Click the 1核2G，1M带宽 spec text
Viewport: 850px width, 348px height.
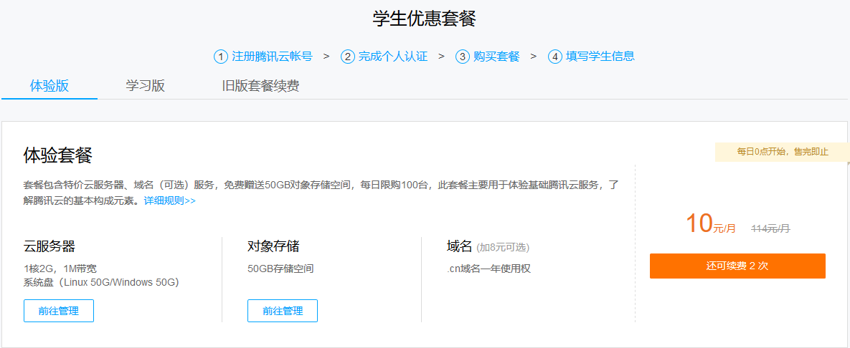pyautogui.click(x=60, y=269)
